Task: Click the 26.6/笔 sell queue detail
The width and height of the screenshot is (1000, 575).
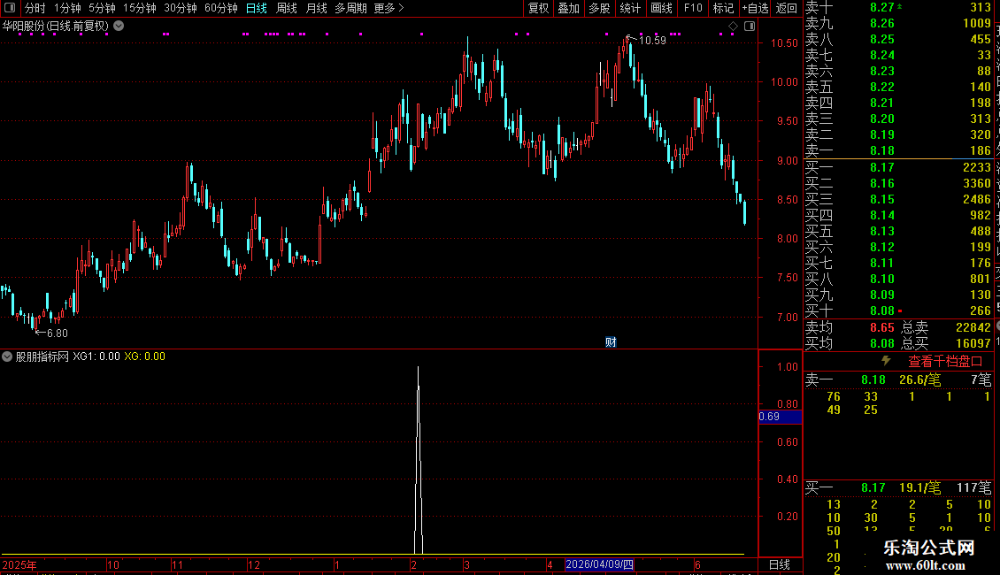Action: tap(919, 379)
